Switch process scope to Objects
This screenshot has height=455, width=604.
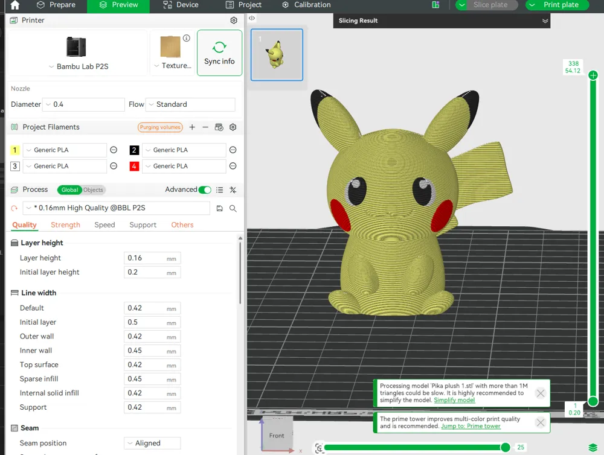tap(93, 189)
